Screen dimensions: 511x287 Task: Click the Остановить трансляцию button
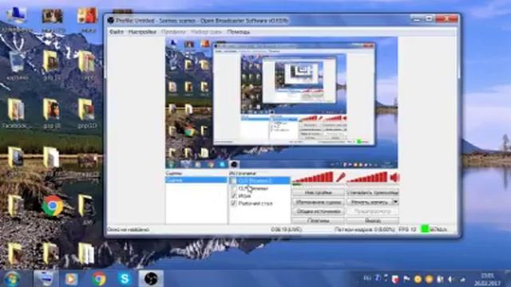373,193
